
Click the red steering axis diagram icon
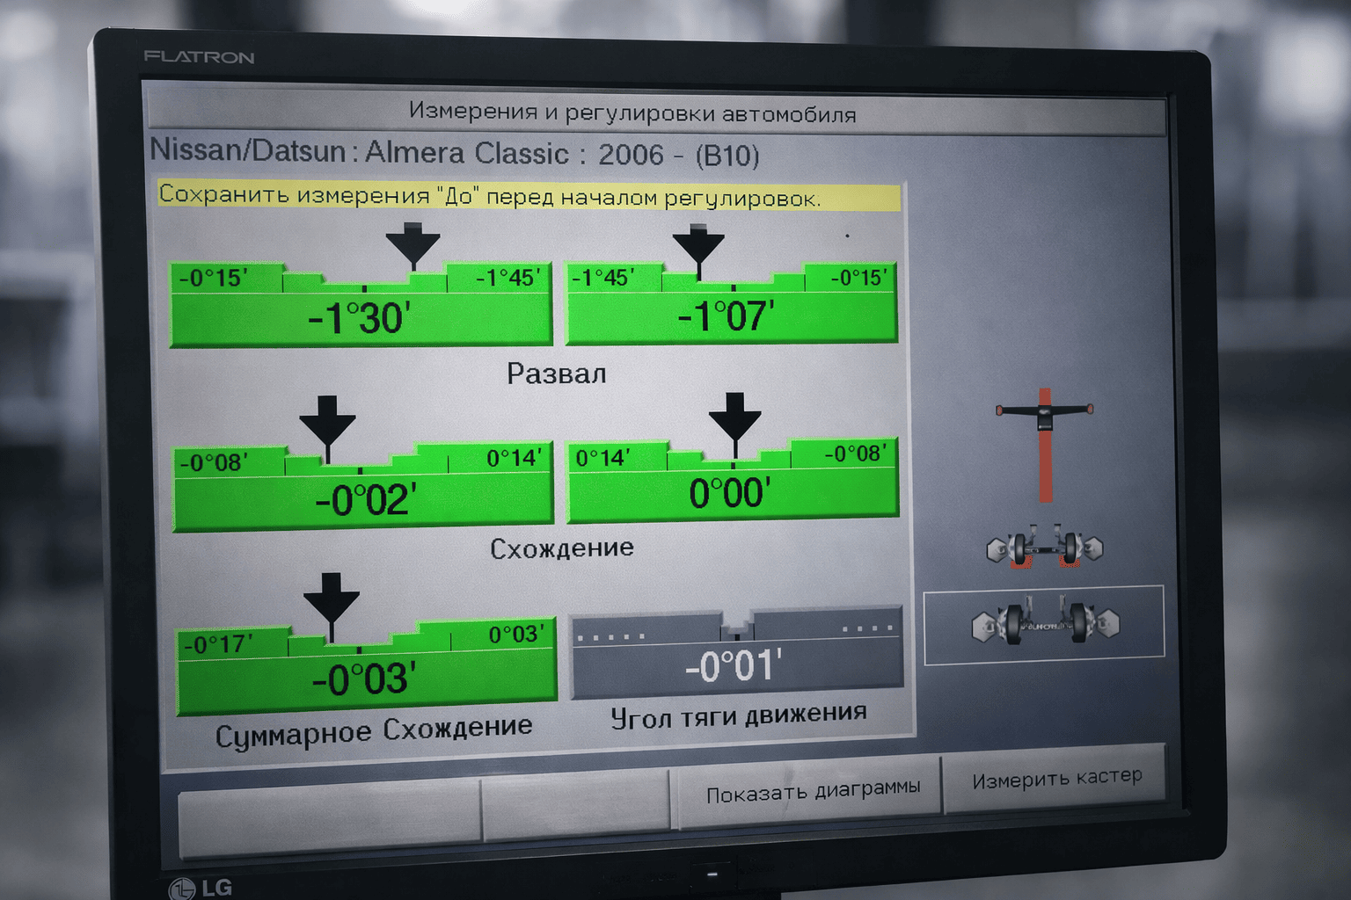(1044, 446)
